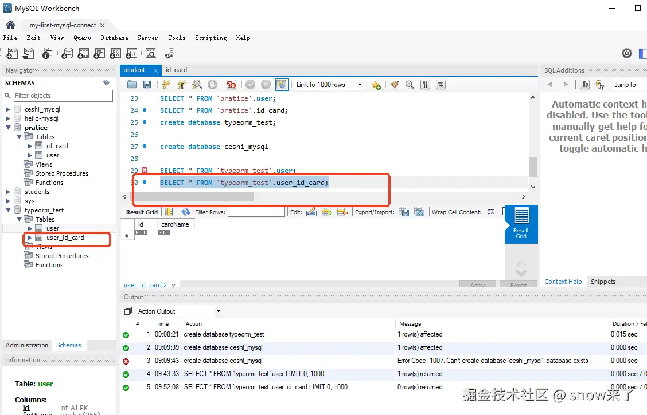
Task: Create a new SQL tab icon
Action: (x=13, y=53)
